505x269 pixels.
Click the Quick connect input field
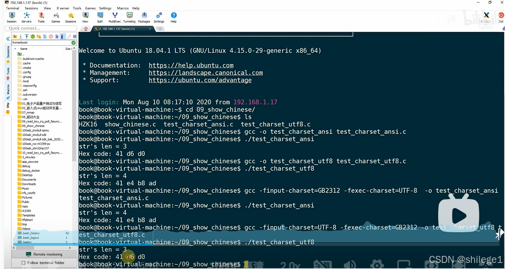click(x=41, y=28)
